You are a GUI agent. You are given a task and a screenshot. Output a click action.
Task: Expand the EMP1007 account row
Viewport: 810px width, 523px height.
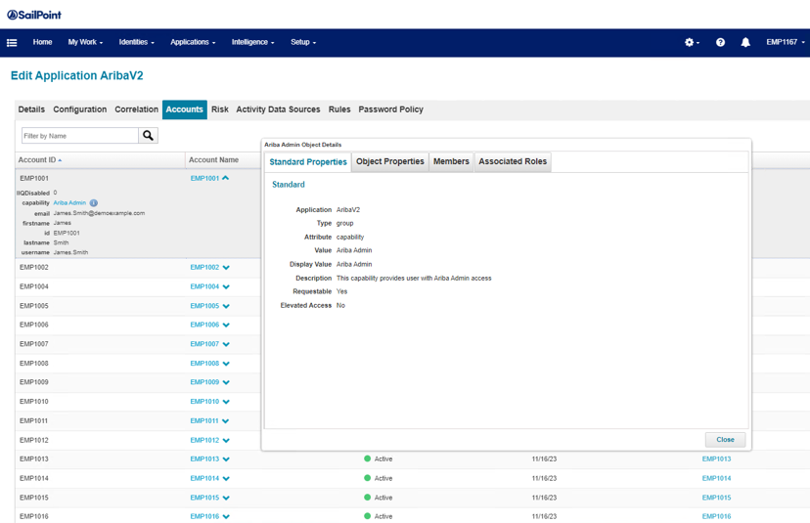point(226,344)
